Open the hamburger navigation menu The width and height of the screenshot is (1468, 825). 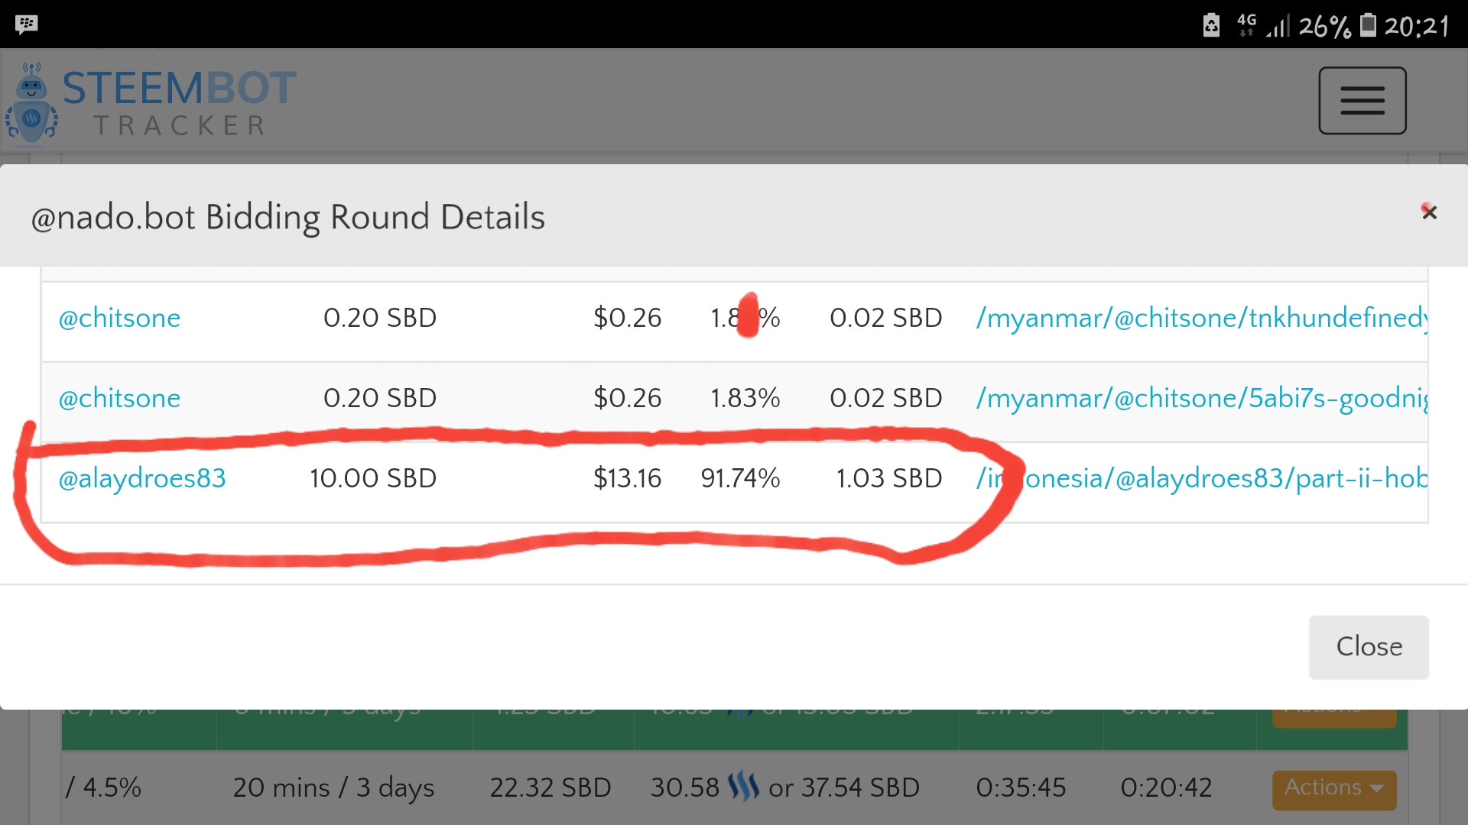(1362, 101)
